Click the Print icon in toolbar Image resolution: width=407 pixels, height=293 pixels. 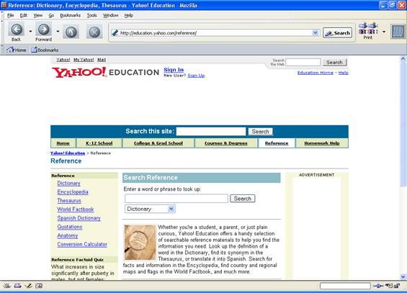pyautogui.click(x=368, y=29)
